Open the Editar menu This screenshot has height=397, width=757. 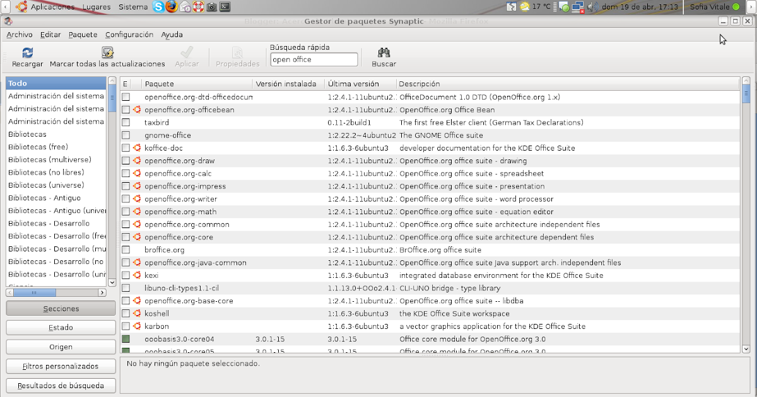pos(50,35)
